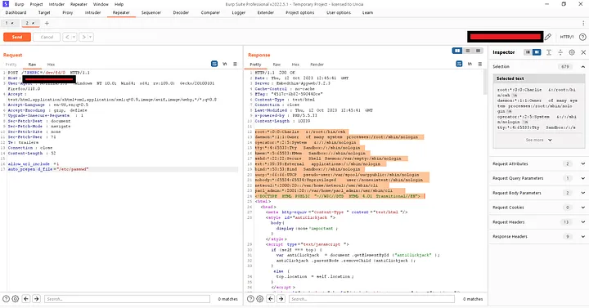589x308 pixels.
Task: Click the orange Send button
Action: coord(17,37)
